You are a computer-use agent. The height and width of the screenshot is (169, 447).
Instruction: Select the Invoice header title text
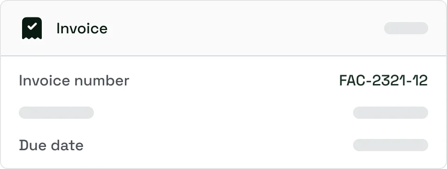(x=82, y=29)
